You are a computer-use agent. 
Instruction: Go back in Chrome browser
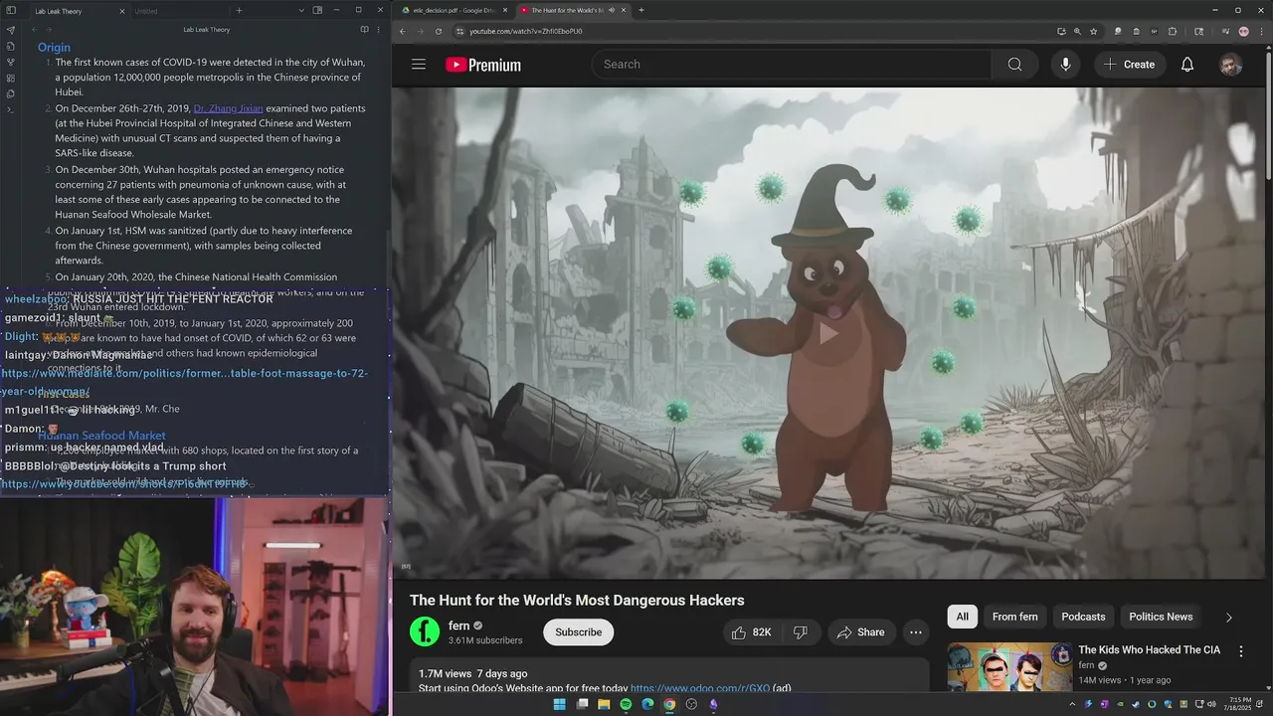pos(403,31)
